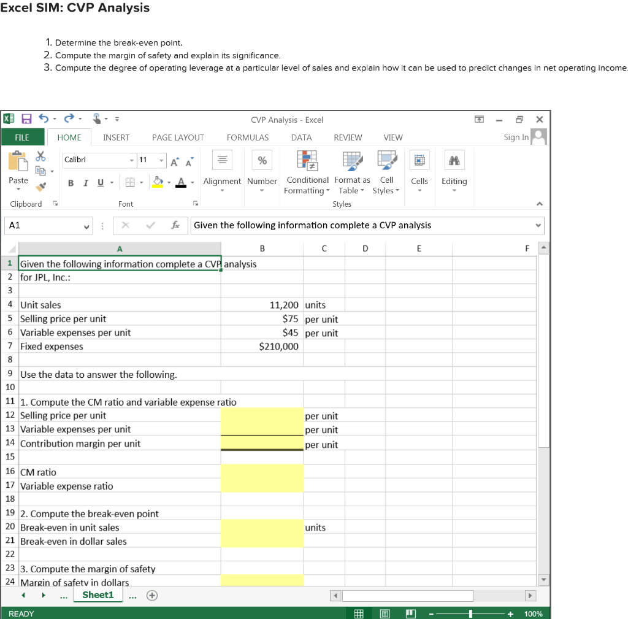Switch to the INSERT tab
Screen dimensions: 628x619
116,137
